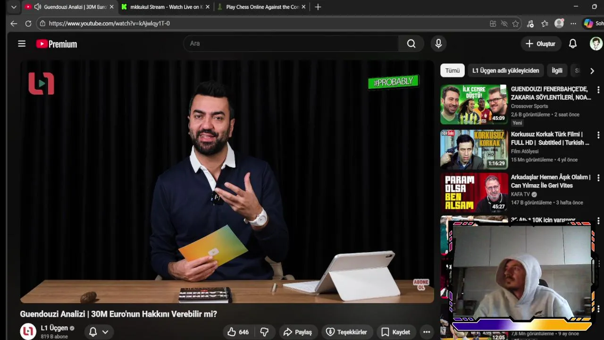The width and height of the screenshot is (604, 340).
Task: Mute tab via speaker icon on YouTube tab
Action: point(37,7)
